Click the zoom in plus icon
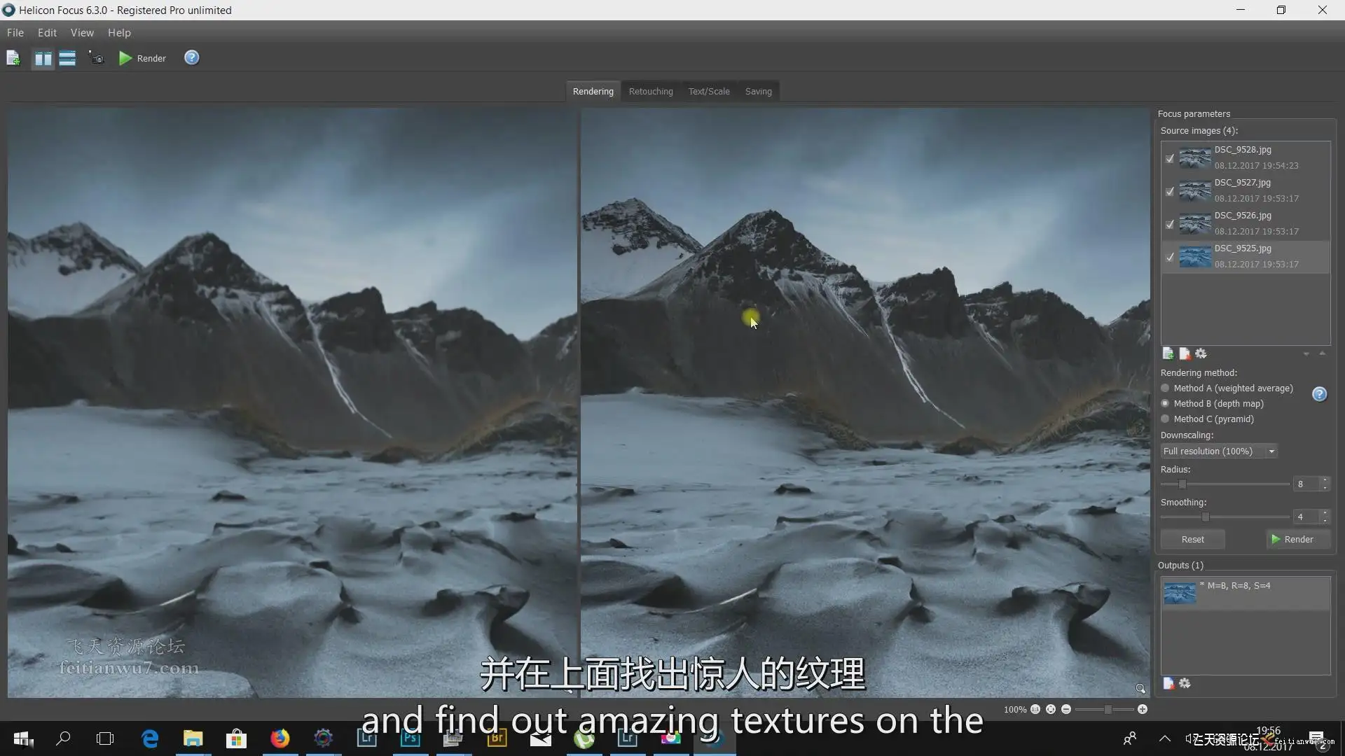Image resolution: width=1345 pixels, height=756 pixels. [x=1143, y=710]
